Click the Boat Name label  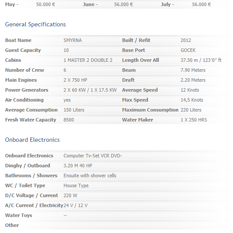18,40
